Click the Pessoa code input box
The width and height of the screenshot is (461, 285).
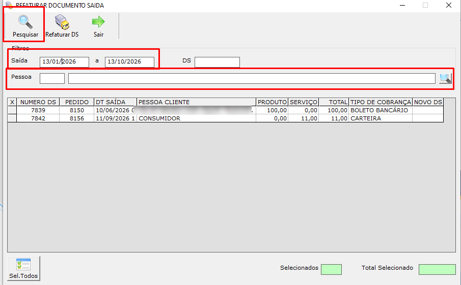pos(52,79)
